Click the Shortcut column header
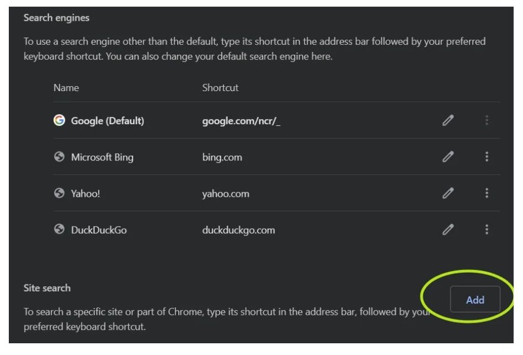The image size is (523, 355). [x=220, y=88]
